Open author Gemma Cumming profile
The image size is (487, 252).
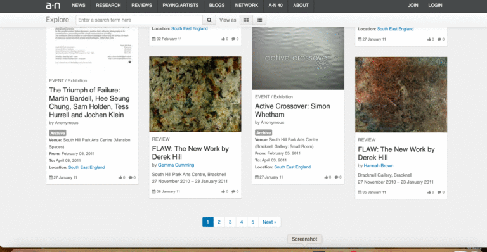(176, 165)
